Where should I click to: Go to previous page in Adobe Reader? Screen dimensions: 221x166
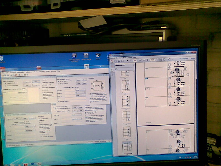pos(127,61)
